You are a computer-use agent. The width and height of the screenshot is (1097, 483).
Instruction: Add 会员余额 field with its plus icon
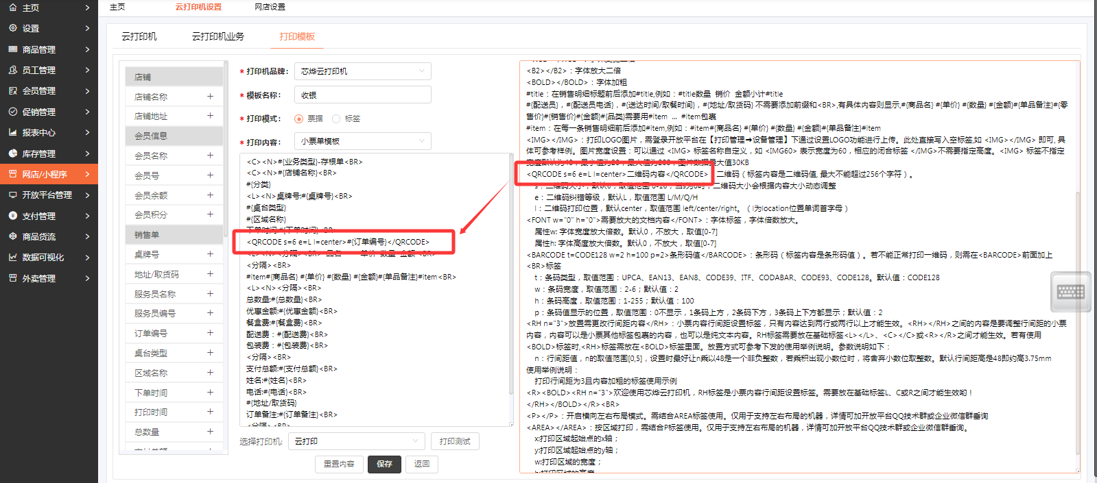click(210, 195)
